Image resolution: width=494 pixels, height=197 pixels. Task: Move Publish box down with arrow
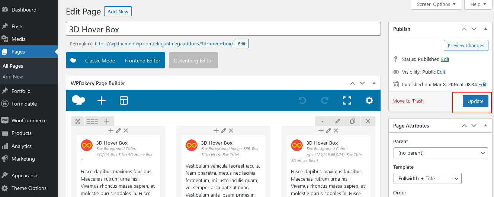pyautogui.click(x=474, y=29)
